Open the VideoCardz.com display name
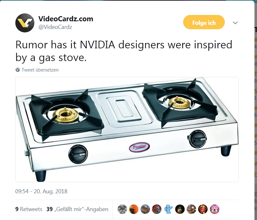The image size is (257, 220). click(66, 19)
